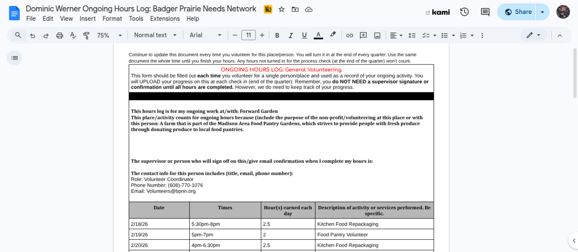The width and height of the screenshot is (578, 252).
Task: Hide the menus with collapse chevron
Action: tap(559, 35)
